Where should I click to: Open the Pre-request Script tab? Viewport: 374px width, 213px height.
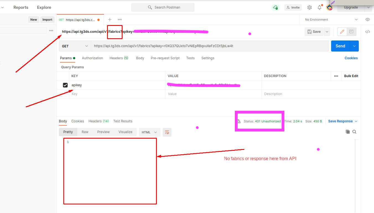point(165,58)
